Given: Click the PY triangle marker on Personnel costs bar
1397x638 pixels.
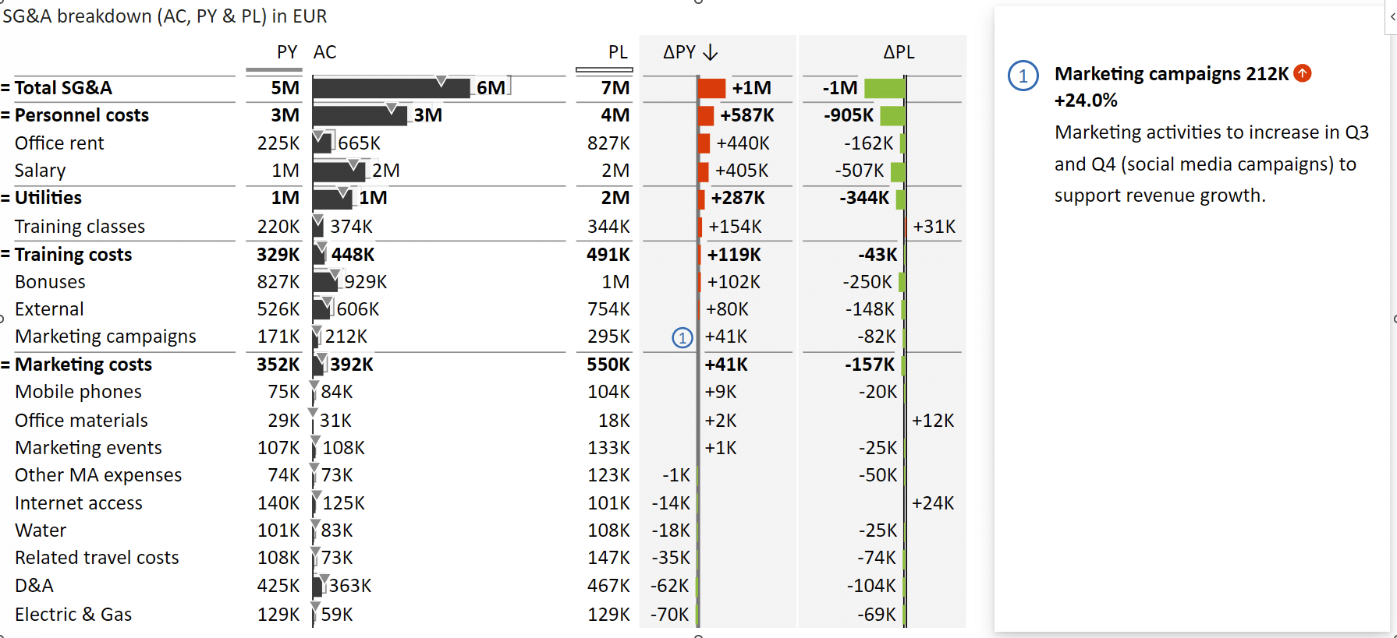Looking at the screenshot, I should click(x=392, y=108).
